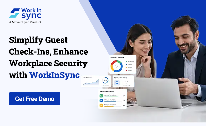This screenshot has width=206, height=126.
Task: Click the blue 'WorkInSync' word in the headline
Action: click(x=54, y=75)
